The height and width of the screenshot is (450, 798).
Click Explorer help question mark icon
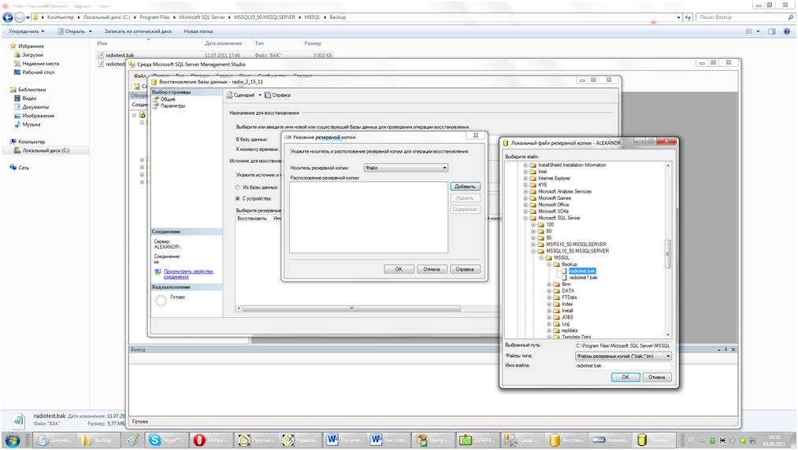tap(786, 31)
